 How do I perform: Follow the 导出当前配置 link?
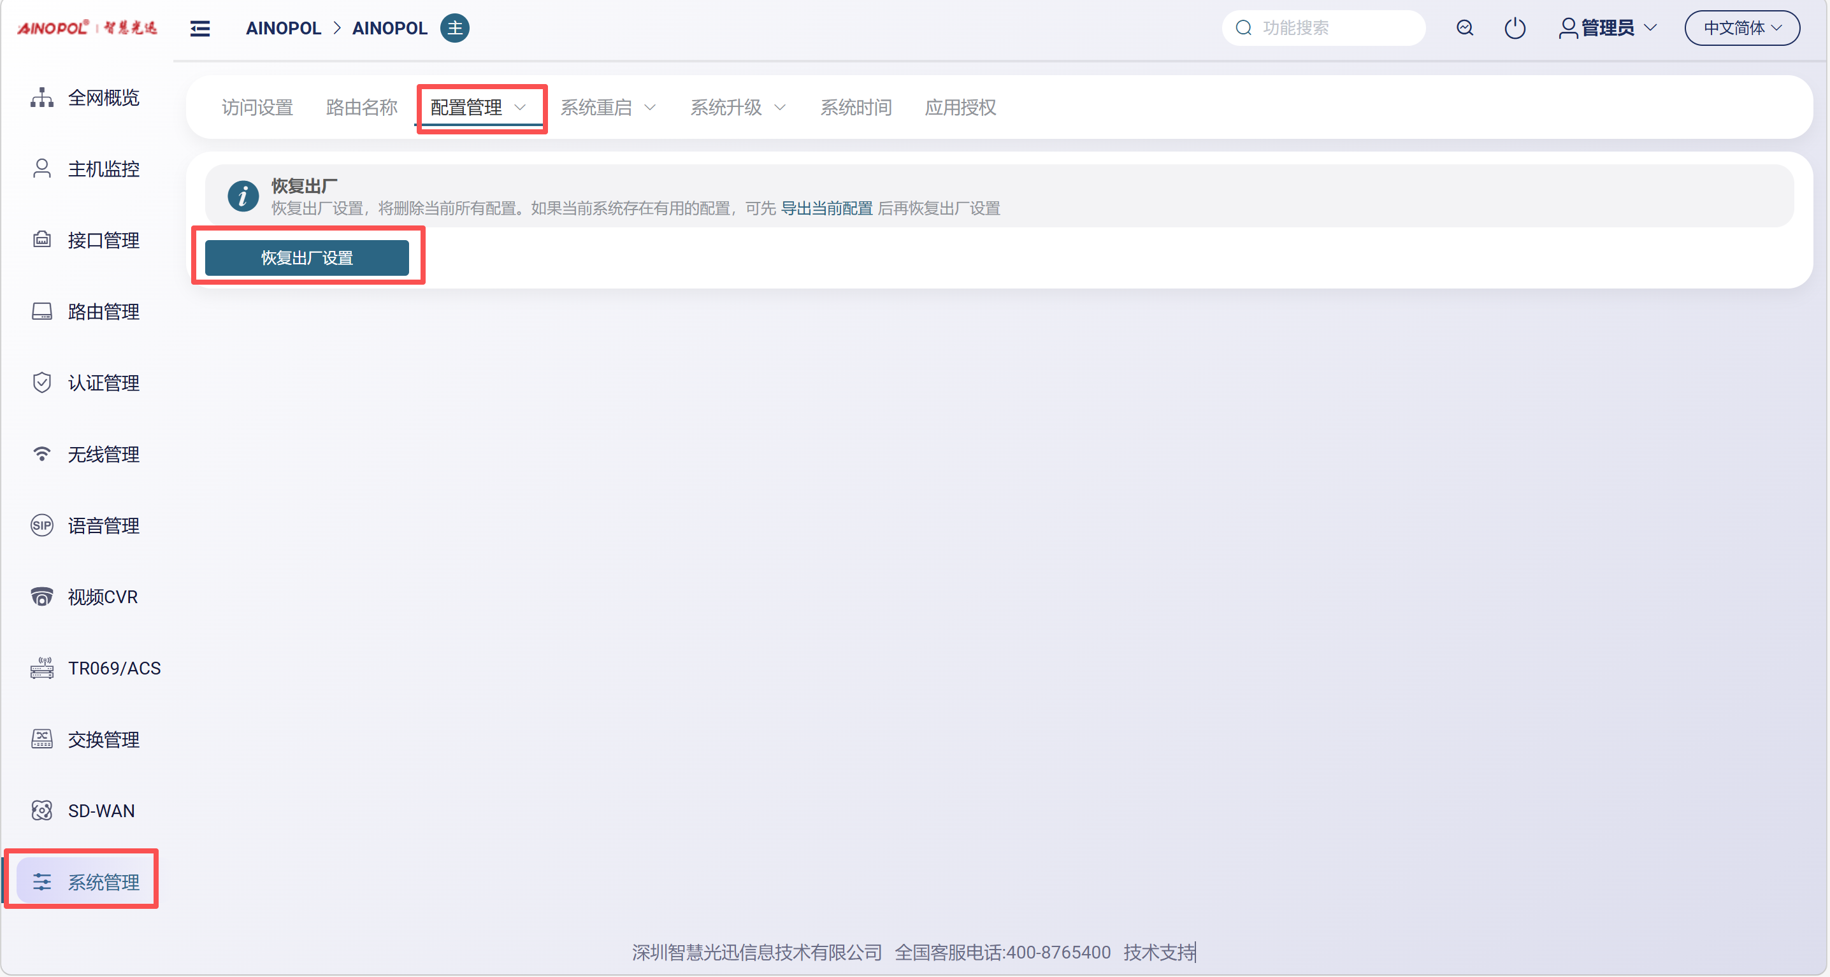(x=826, y=208)
